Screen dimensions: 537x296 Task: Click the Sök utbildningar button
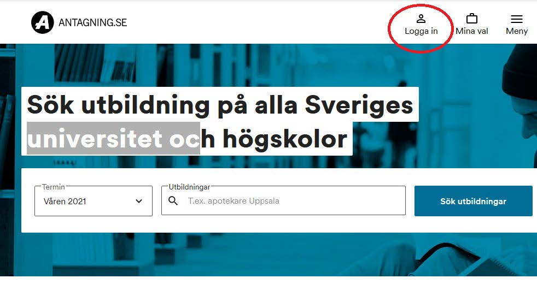click(x=474, y=201)
